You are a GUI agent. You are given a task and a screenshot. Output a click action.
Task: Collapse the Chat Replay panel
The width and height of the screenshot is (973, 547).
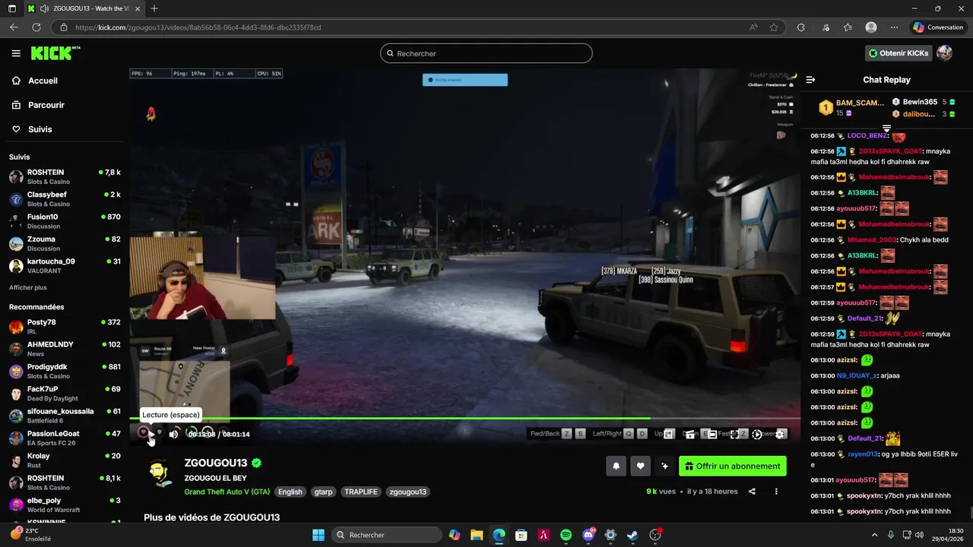coord(810,80)
